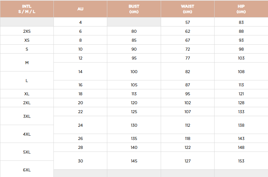Select AU size 30 cell
The height and width of the screenshot is (177, 268).
point(80,161)
